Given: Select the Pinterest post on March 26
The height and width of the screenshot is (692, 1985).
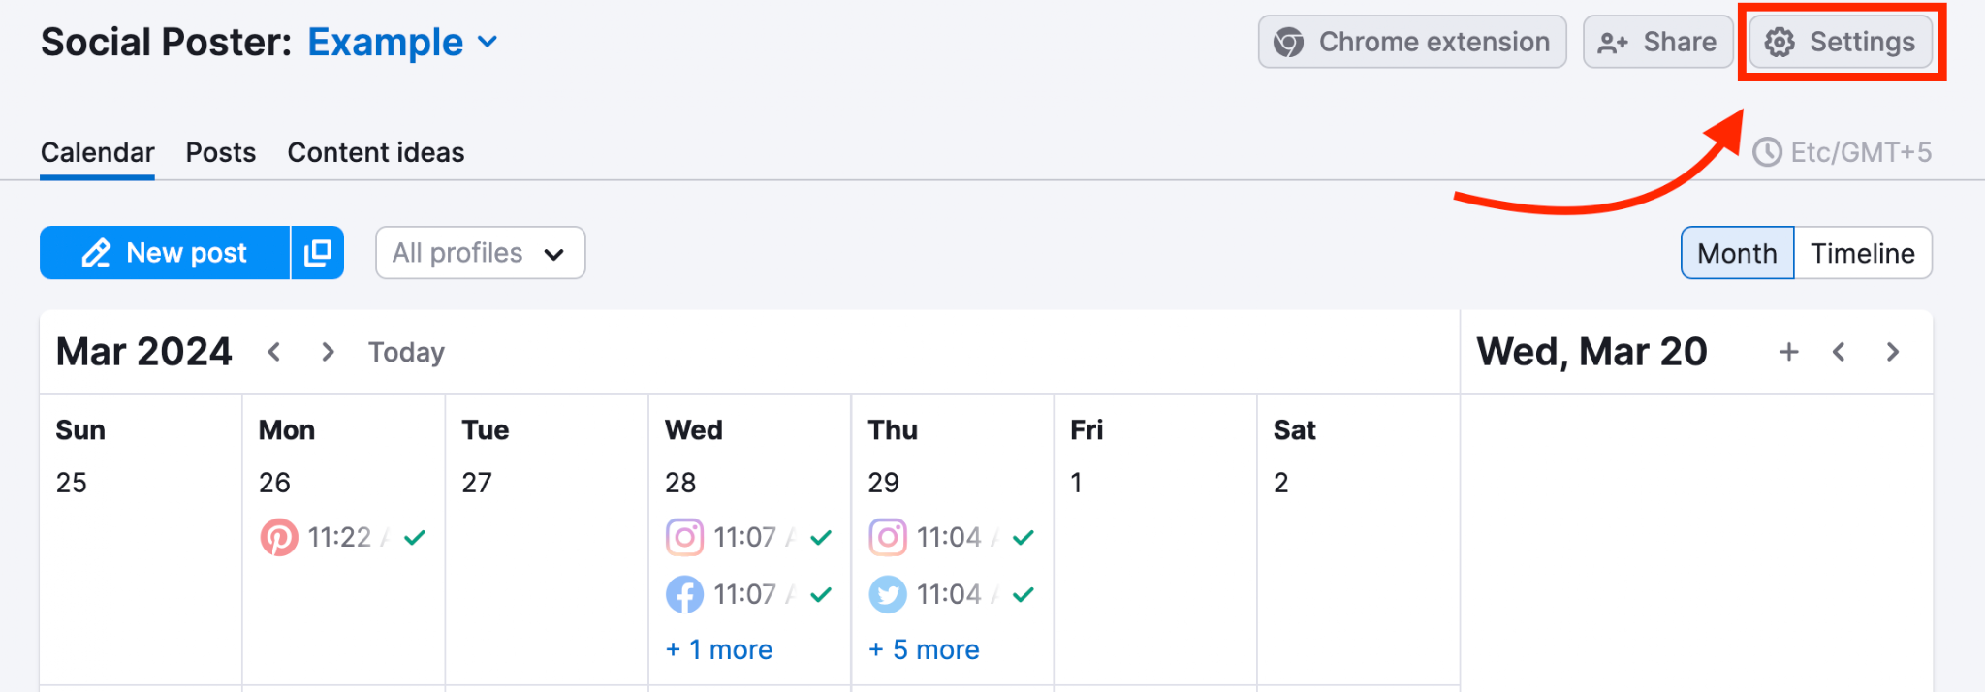Looking at the screenshot, I should coord(280,536).
